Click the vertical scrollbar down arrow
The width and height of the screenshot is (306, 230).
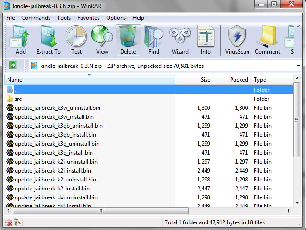pos(297,203)
